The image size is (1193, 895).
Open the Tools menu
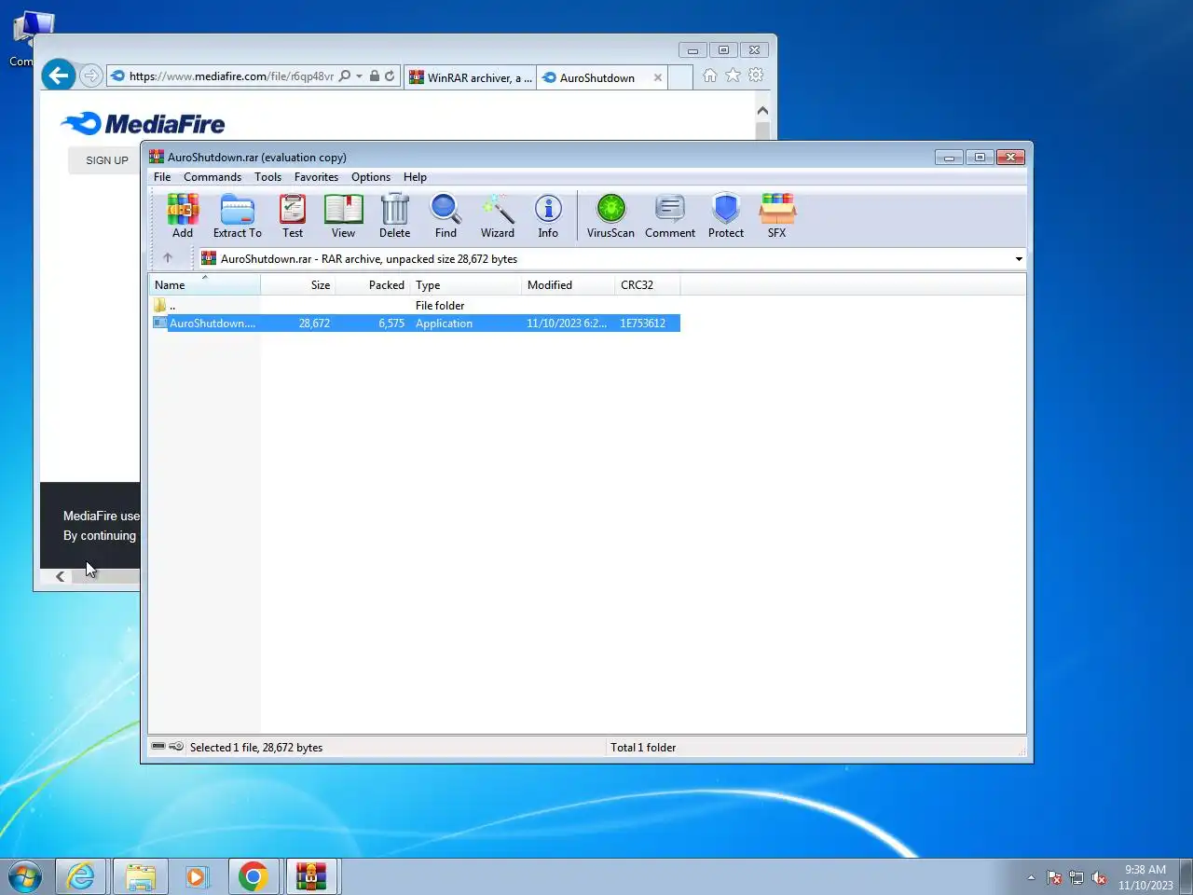pos(267,177)
